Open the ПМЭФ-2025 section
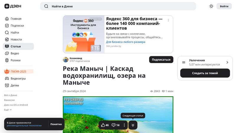This screenshot has width=236, height=133. 18,71
